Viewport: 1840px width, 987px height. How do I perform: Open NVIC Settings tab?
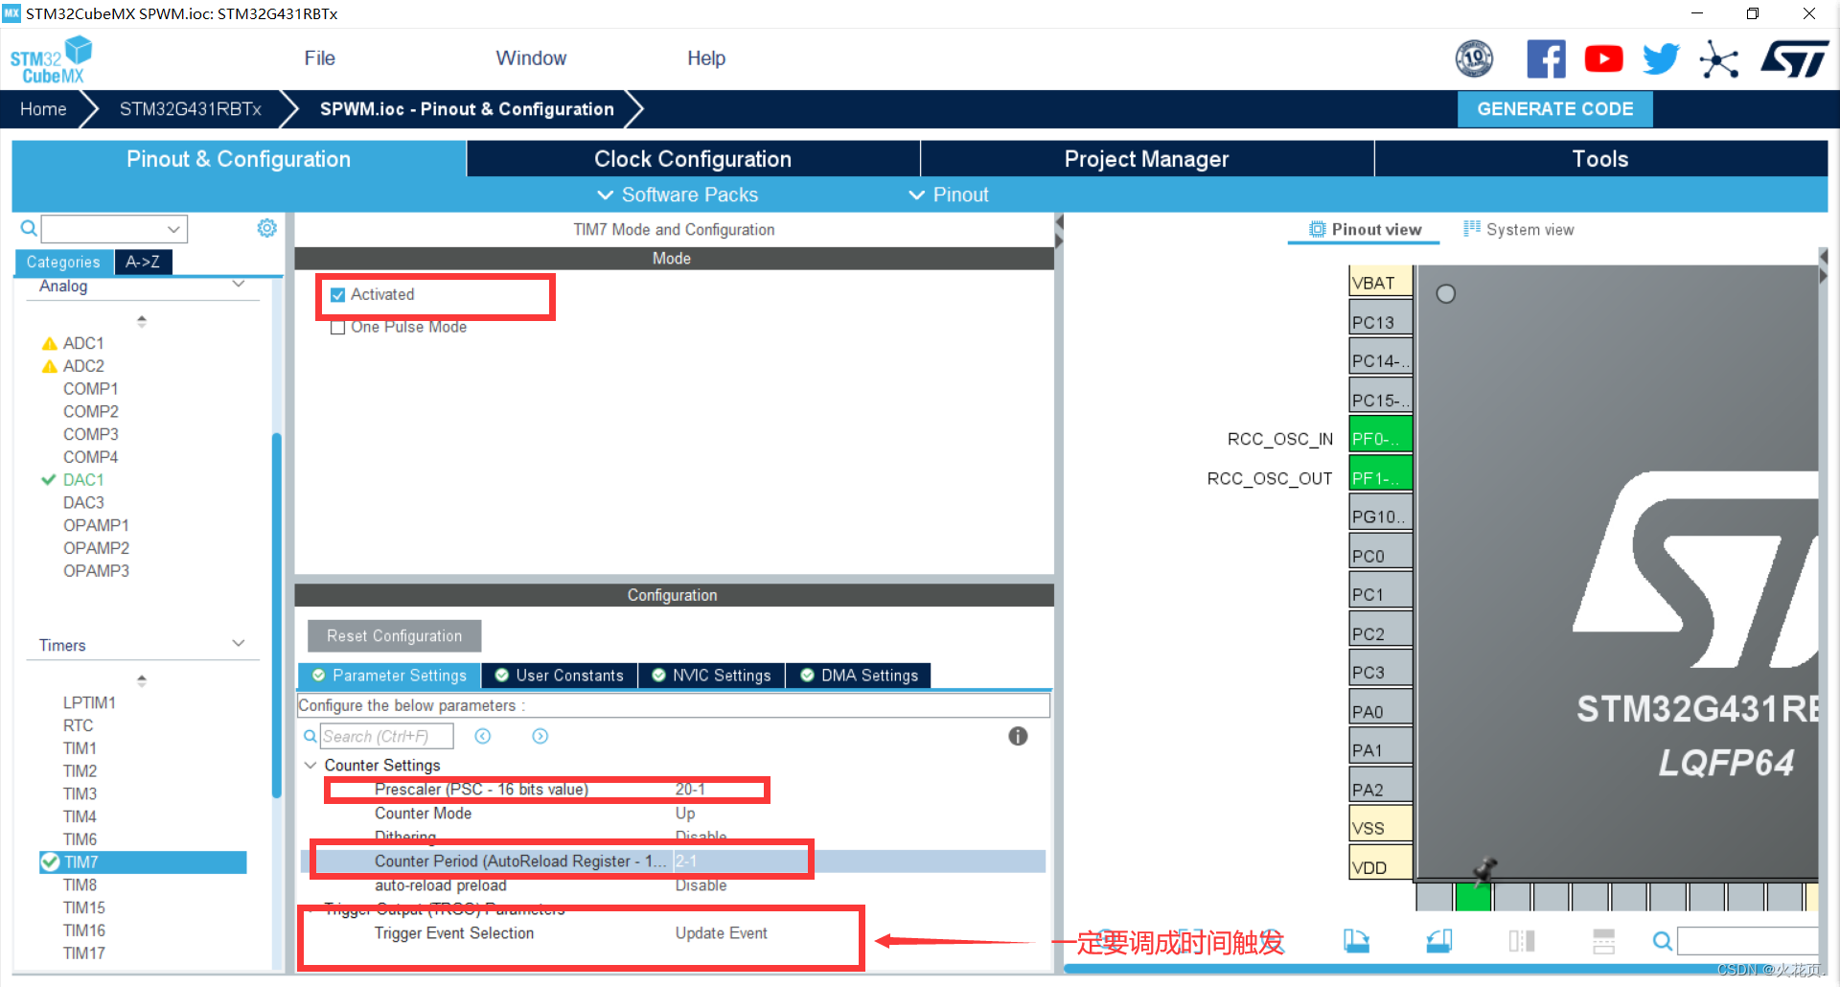click(x=711, y=676)
